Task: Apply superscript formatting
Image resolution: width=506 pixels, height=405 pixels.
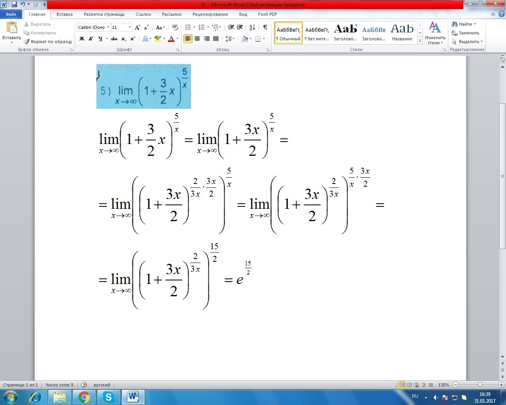Action: click(133, 39)
